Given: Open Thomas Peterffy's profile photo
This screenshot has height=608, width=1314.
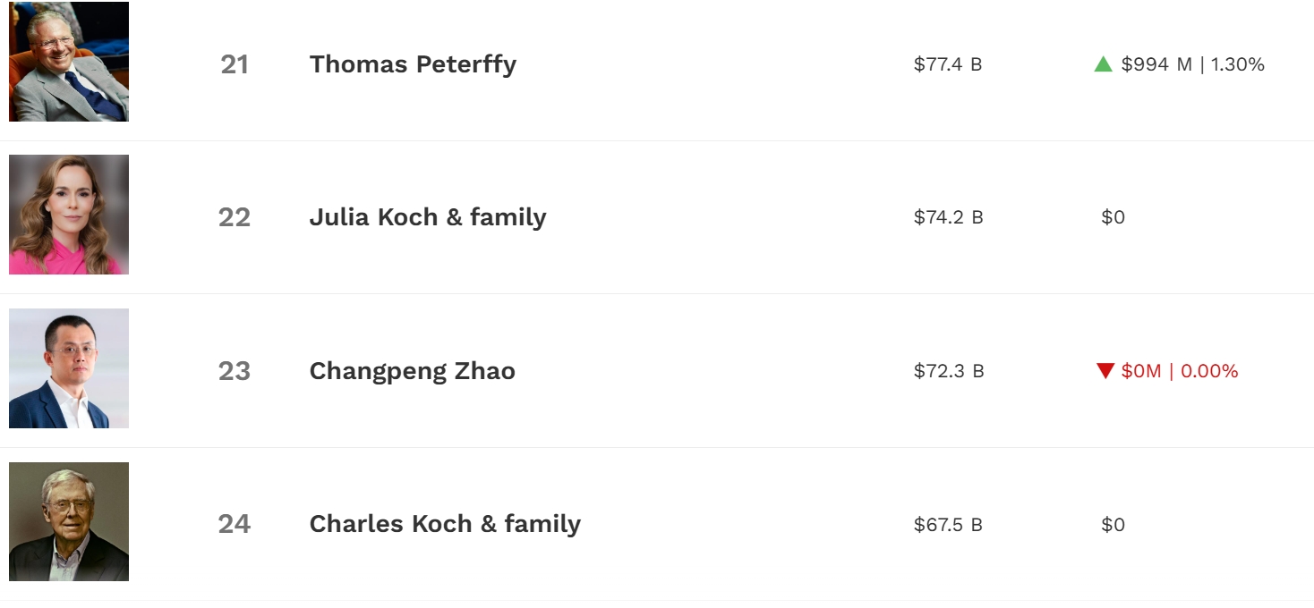Looking at the screenshot, I should [x=69, y=62].
